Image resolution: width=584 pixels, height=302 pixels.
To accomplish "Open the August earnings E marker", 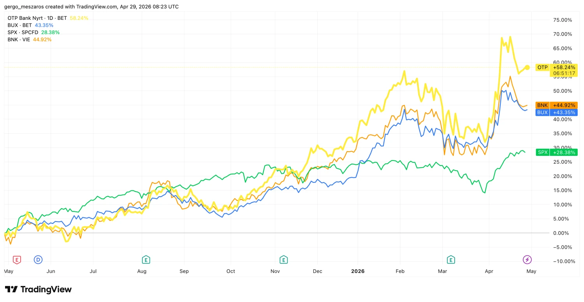I will [x=146, y=260].
